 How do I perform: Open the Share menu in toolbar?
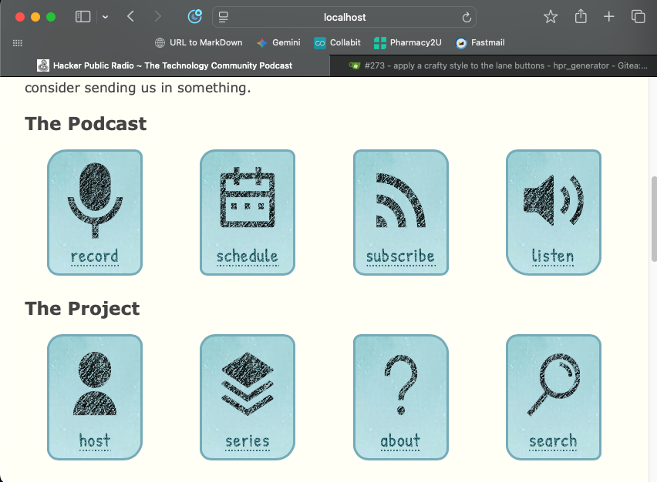pyautogui.click(x=581, y=17)
